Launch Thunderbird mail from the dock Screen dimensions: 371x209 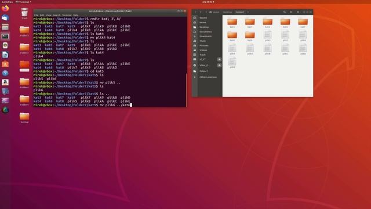pyautogui.click(x=5, y=18)
